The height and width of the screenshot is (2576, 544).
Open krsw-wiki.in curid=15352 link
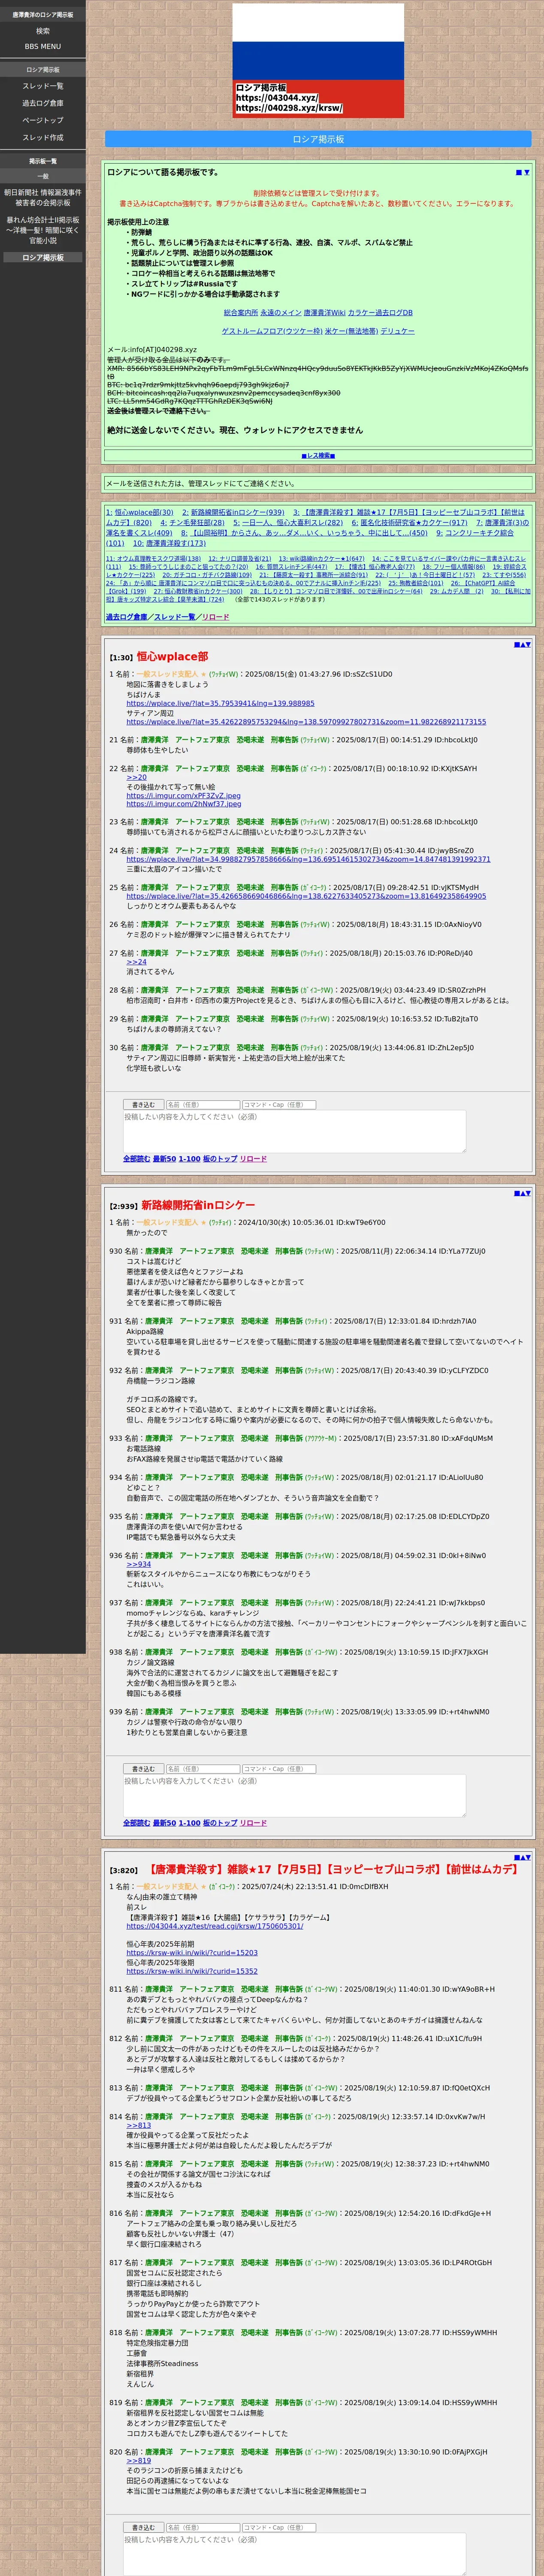pyautogui.click(x=192, y=1972)
